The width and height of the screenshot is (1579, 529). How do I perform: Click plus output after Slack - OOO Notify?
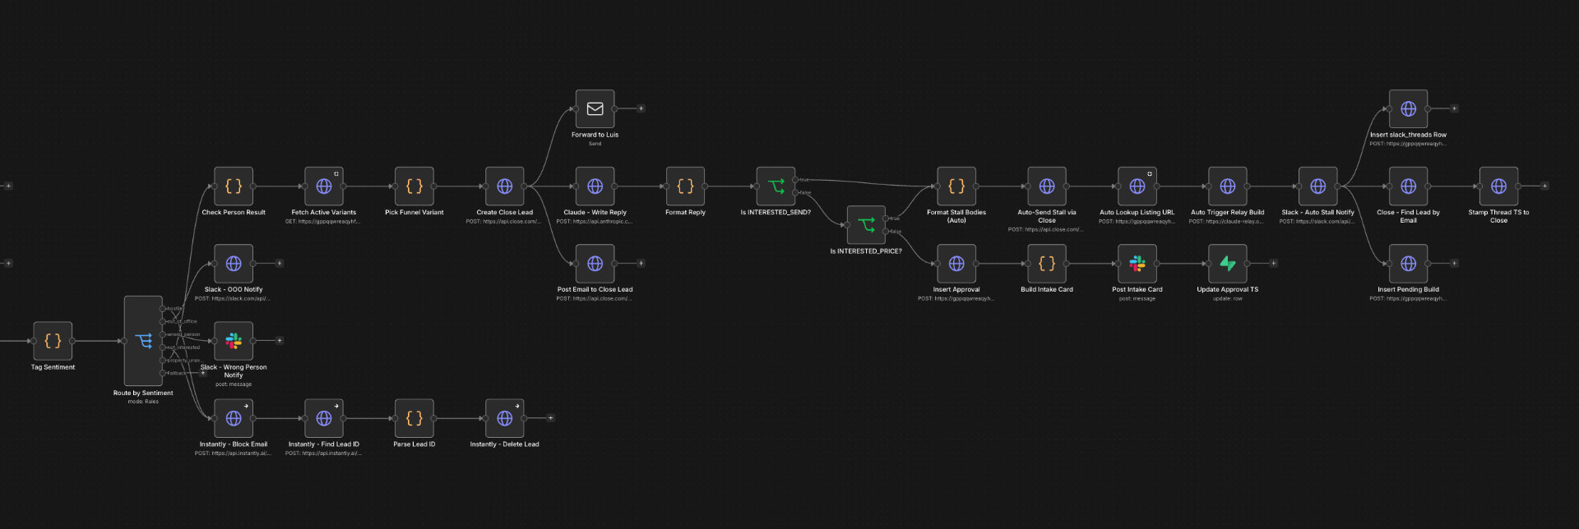pyautogui.click(x=280, y=264)
